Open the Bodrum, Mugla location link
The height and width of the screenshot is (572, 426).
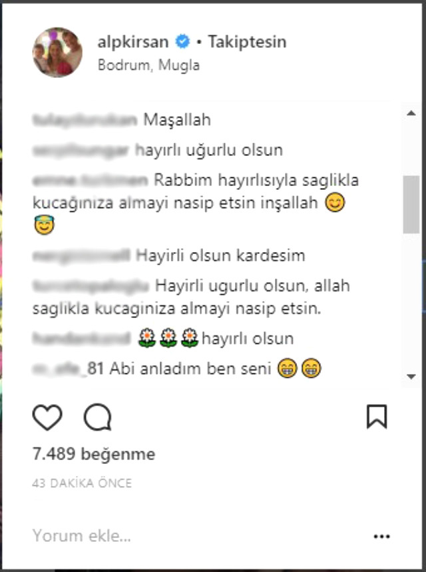tap(148, 65)
